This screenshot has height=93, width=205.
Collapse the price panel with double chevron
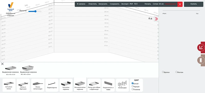156,19
